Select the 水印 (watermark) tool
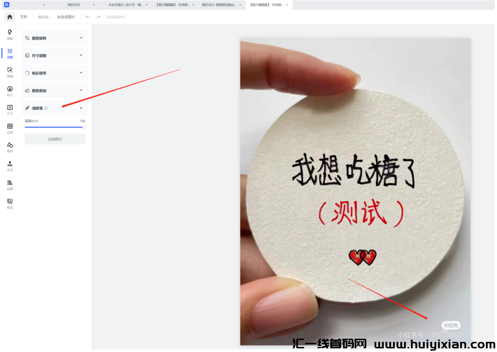This screenshot has width=497, height=352. [10, 166]
